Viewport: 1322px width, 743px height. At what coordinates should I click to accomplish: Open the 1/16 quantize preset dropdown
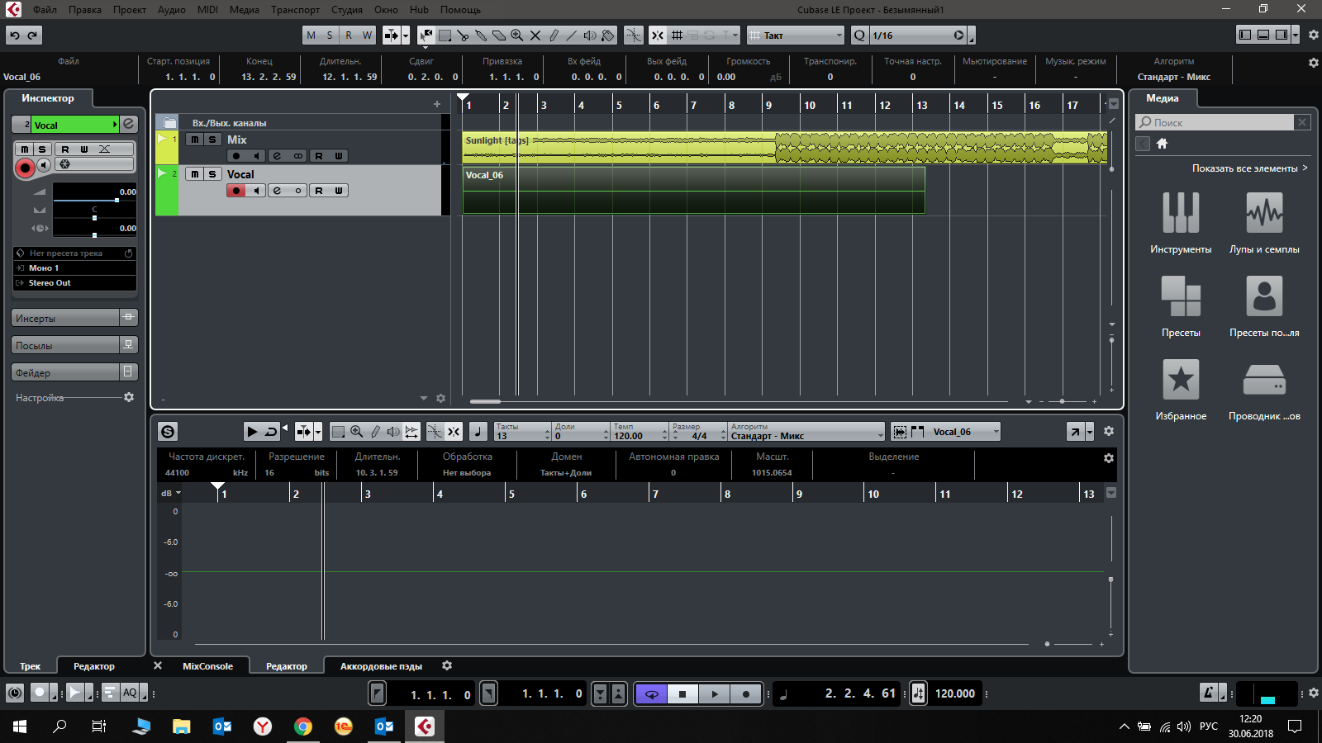(918, 35)
